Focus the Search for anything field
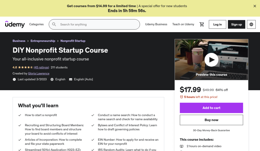 click(x=97, y=24)
